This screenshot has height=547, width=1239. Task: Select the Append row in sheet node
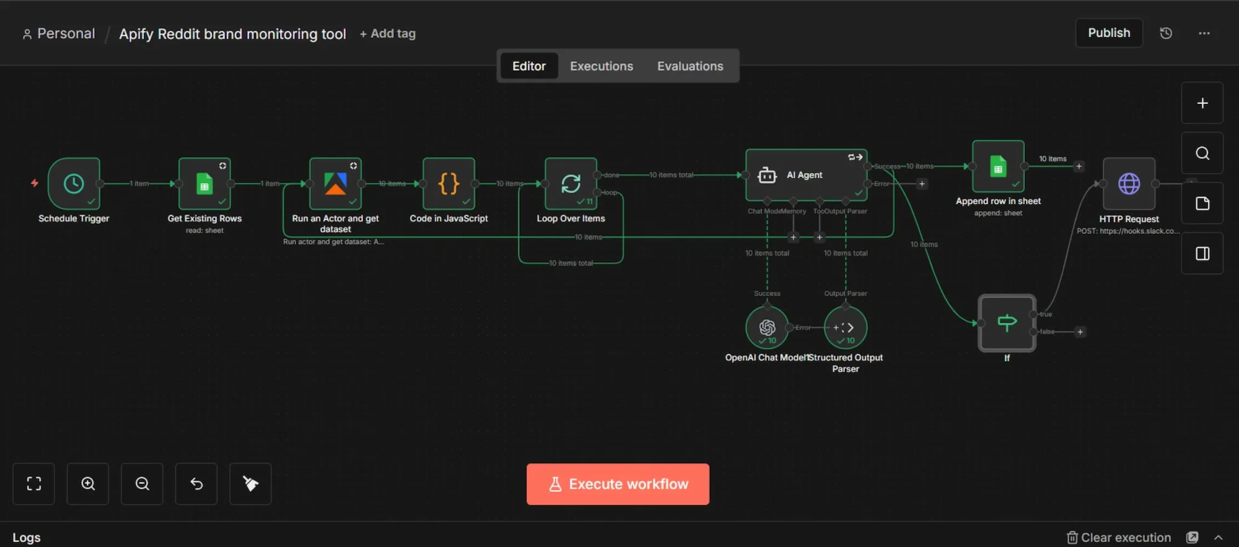click(x=998, y=166)
